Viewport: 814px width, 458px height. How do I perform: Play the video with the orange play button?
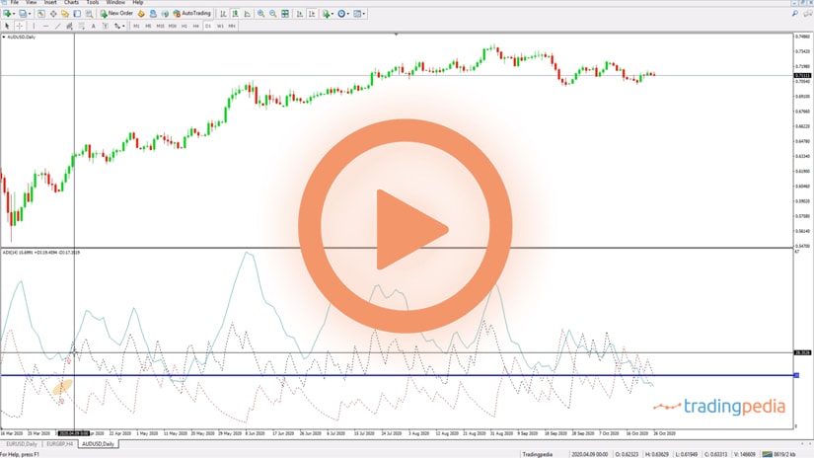pyautogui.click(x=406, y=226)
